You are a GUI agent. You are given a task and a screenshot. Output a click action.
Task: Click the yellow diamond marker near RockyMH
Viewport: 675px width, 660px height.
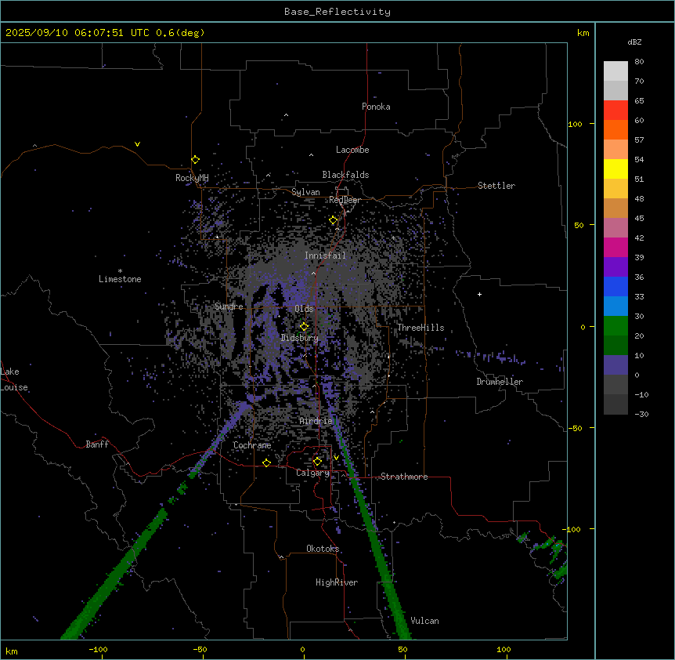tap(195, 160)
